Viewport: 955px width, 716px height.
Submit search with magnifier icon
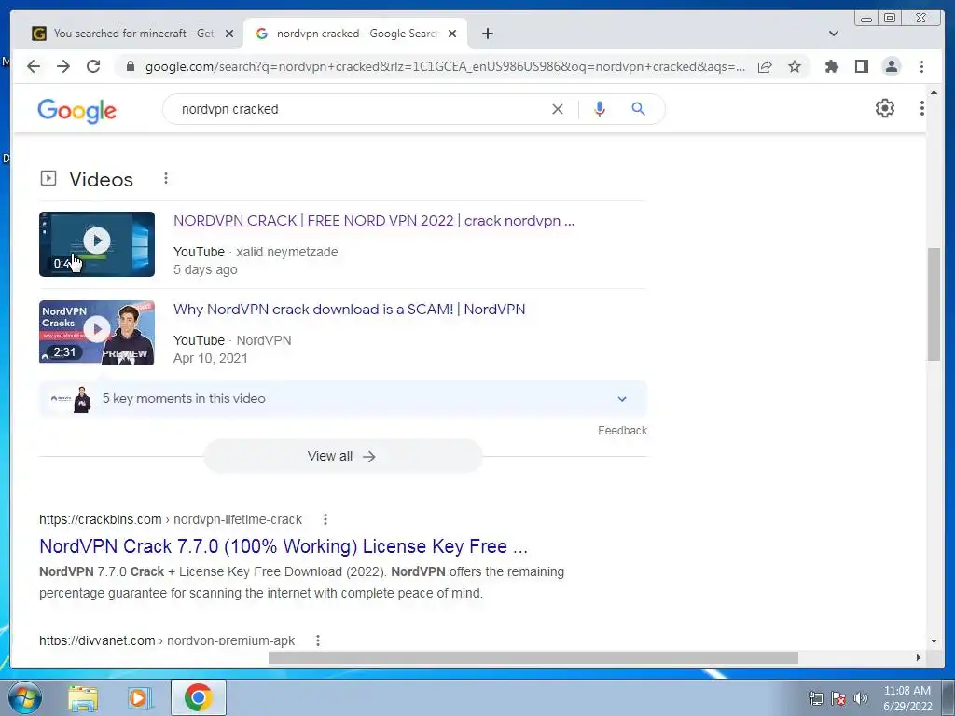click(638, 109)
